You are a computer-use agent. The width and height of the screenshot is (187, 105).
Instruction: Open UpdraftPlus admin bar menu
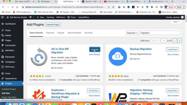pyautogui.click(x=84, y=17)
